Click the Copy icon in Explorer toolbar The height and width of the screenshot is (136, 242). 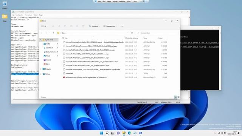coord(59,26)
